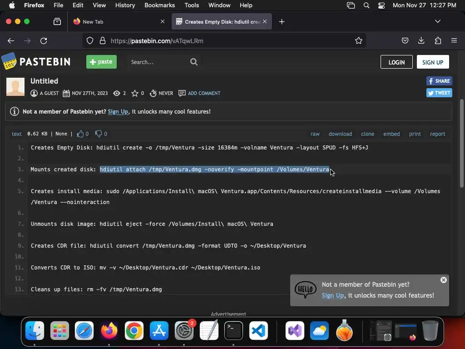465x349 pixels.
Task: Click the report paste link
Action: (438, 134)
